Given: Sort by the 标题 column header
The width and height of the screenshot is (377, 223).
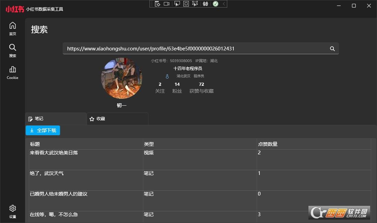Looking at the screenshot, I should coord(86,144).
